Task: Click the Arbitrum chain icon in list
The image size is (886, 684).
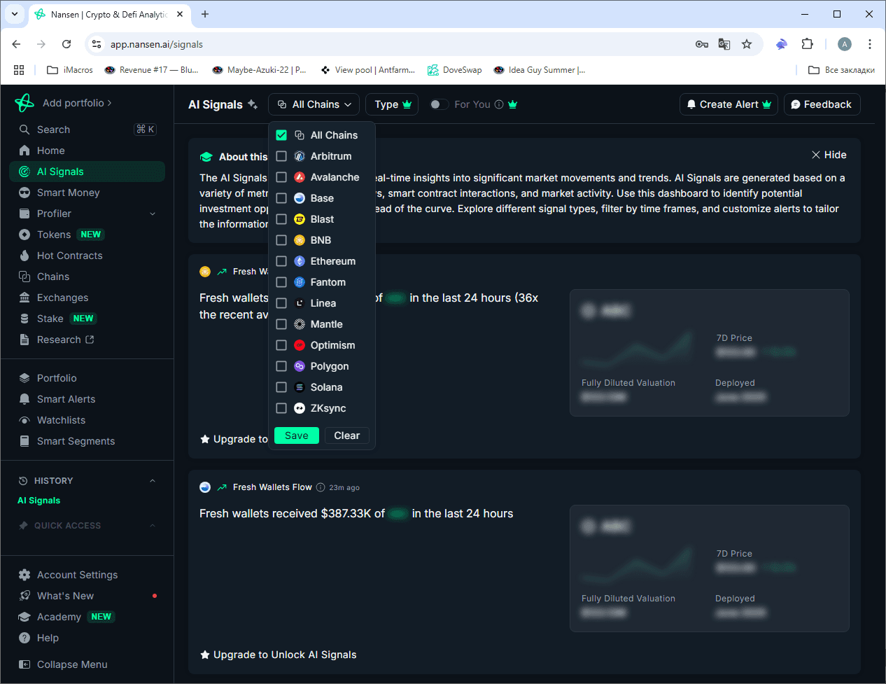Action: (300, 156)
